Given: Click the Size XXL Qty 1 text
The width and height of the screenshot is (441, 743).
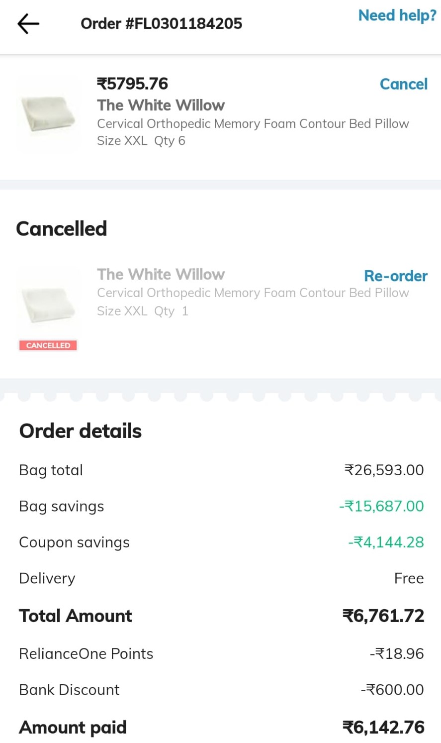Looking at the screenshot, I should [142, 311].
